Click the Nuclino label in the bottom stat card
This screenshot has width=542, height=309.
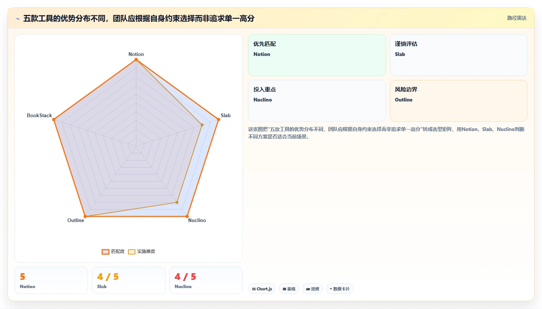tap(183, 287)
